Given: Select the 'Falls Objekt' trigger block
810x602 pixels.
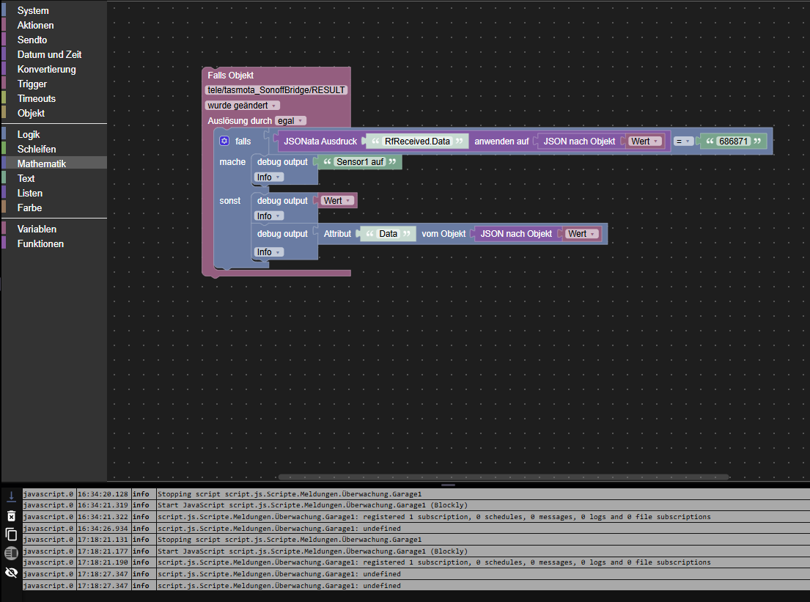Looking at the screenshot, I should click(x=230, y=76).
